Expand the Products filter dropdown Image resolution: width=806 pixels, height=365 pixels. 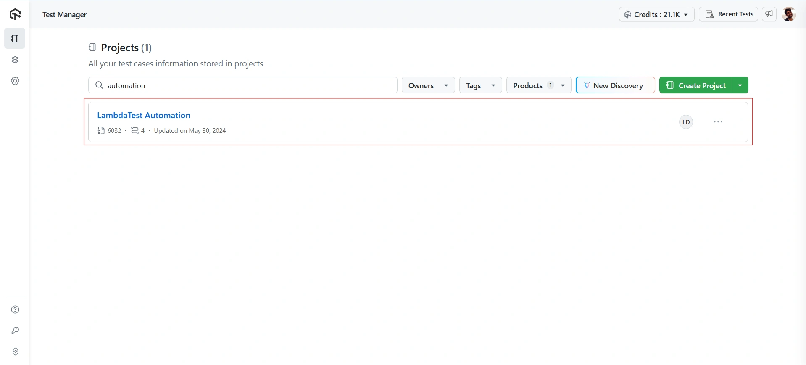(538, 85)
